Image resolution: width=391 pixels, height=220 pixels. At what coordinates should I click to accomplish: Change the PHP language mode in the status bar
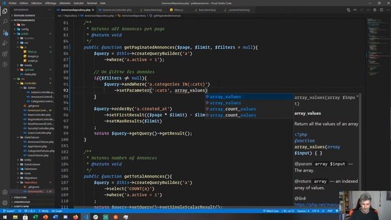[x=330, y=211]
